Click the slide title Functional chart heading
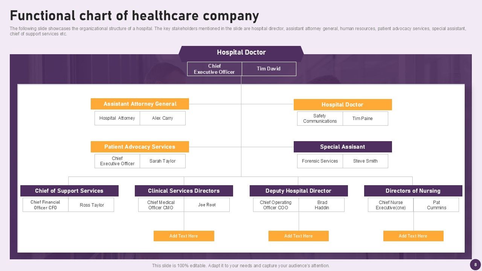This screenshot has width=482, height=271. pos(134,16)
